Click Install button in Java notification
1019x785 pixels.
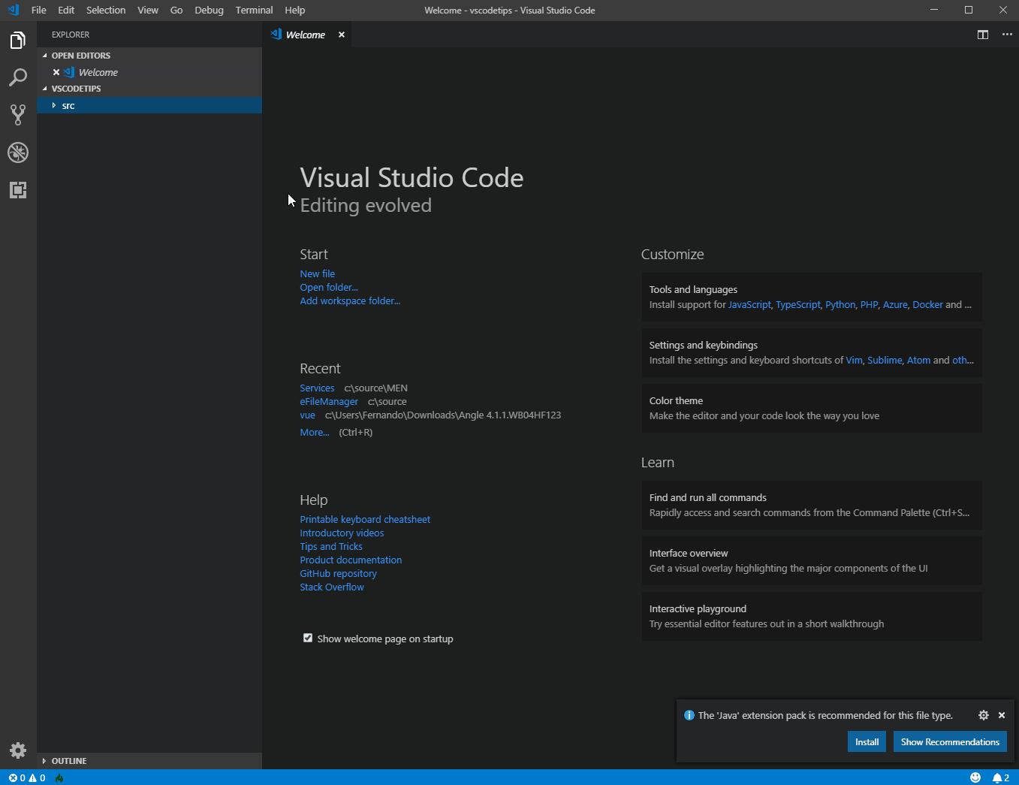[x=867, y=742]
